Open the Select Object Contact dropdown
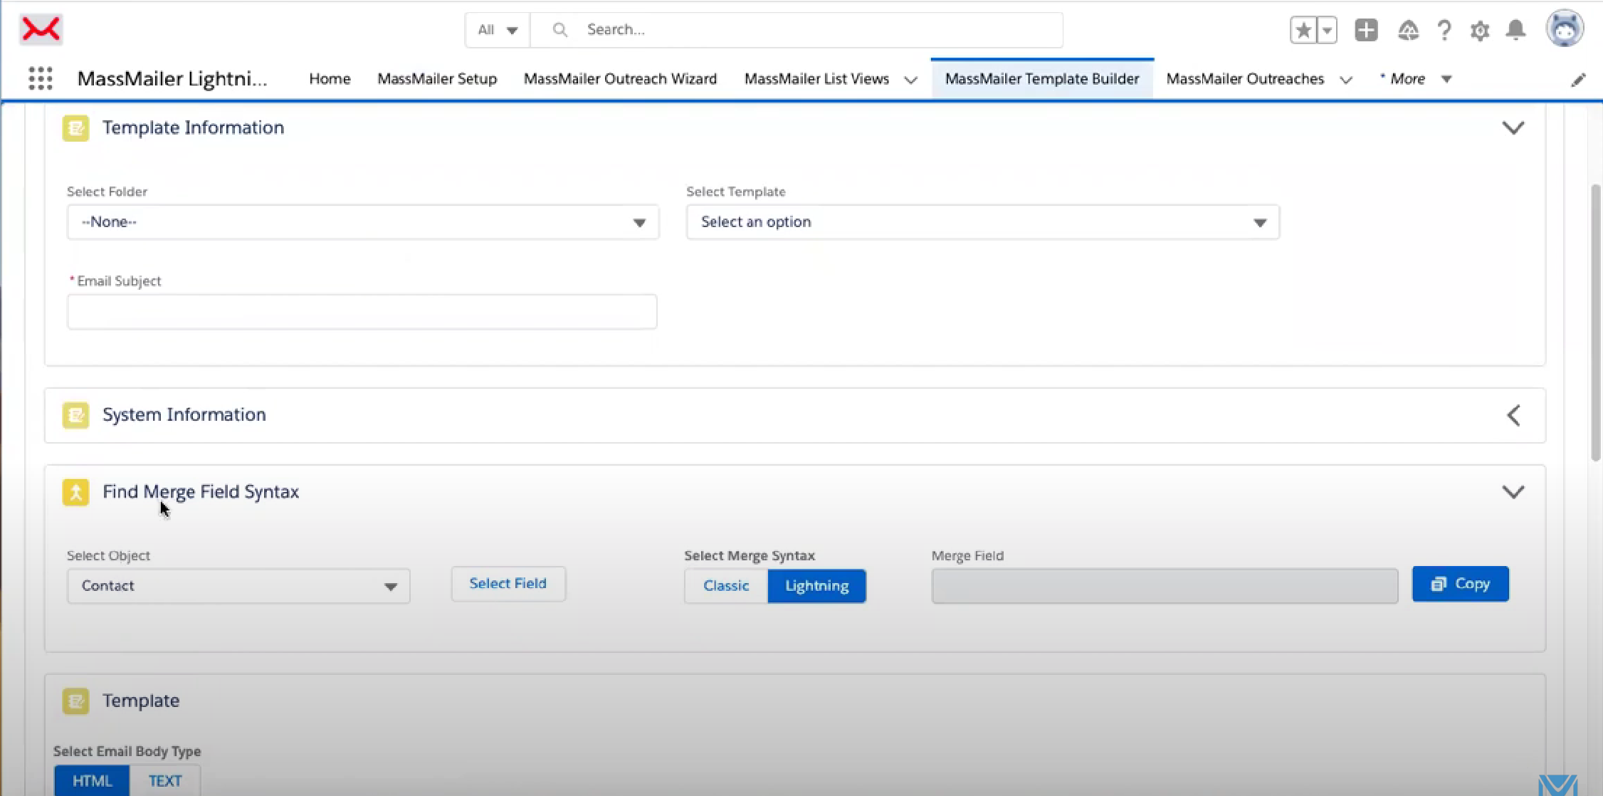 pyautogui.click(x=238, y=586)
